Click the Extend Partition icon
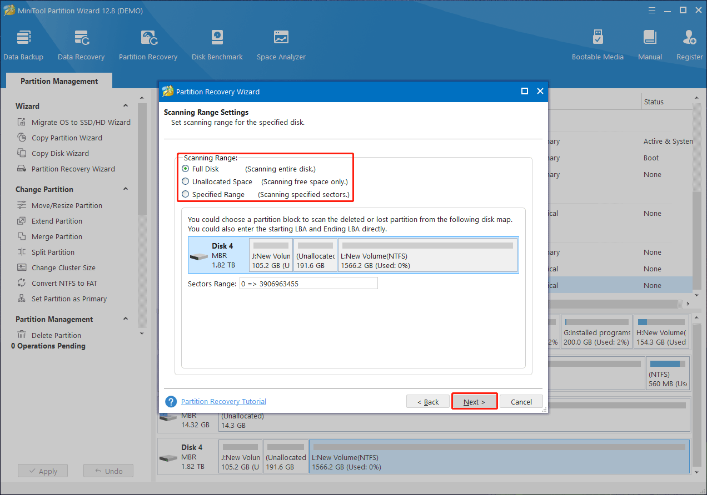This screenshot has width=707, height=495. pos(22,221)
